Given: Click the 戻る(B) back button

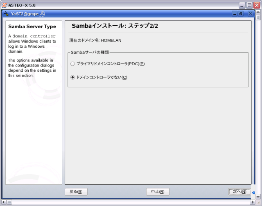Looking at the screenshot, I should pos(76,192).
